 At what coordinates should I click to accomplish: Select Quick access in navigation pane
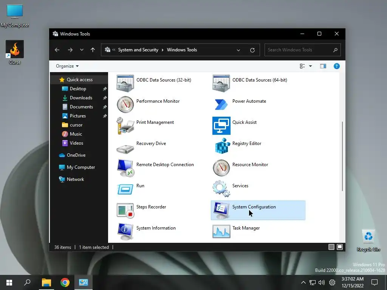79,80
